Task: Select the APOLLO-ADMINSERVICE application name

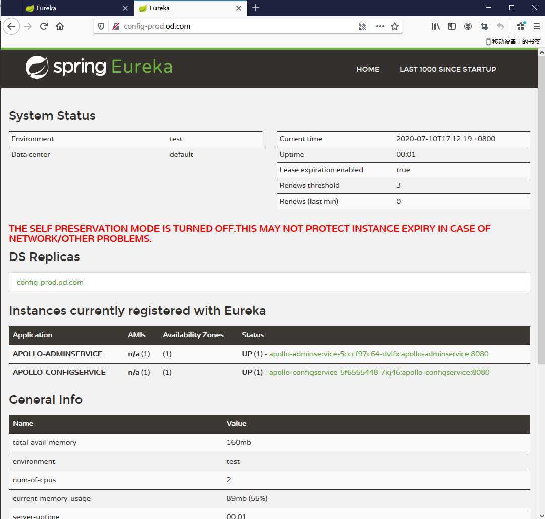Action: (x=57, y=354)
